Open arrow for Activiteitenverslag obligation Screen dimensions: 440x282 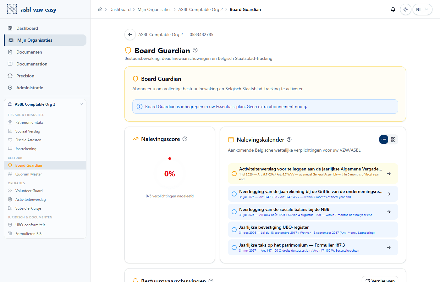(x=389, y=174)
